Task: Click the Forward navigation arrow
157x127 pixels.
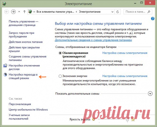Action: [x=13, y=12]
